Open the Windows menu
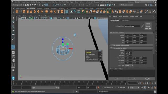 pos(44,2)
